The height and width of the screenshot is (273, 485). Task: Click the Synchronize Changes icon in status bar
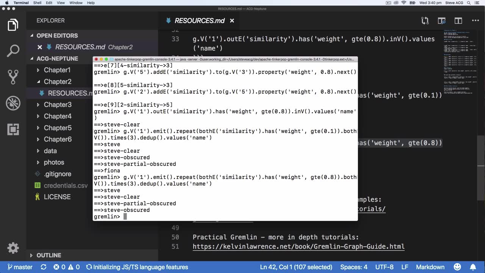[x=43, y=267]
